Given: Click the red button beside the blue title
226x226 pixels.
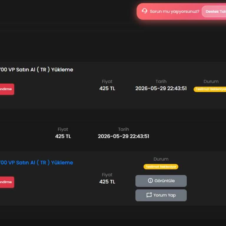Looking at the screenshot, I should point(7,182).
